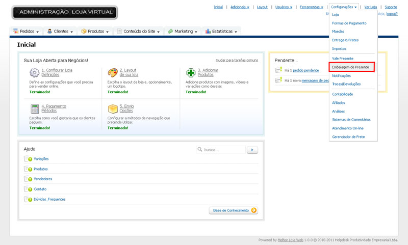408x245 pixels.
Task: Click the green plus Adicionar Produtos icon
Action: (191, 72)
